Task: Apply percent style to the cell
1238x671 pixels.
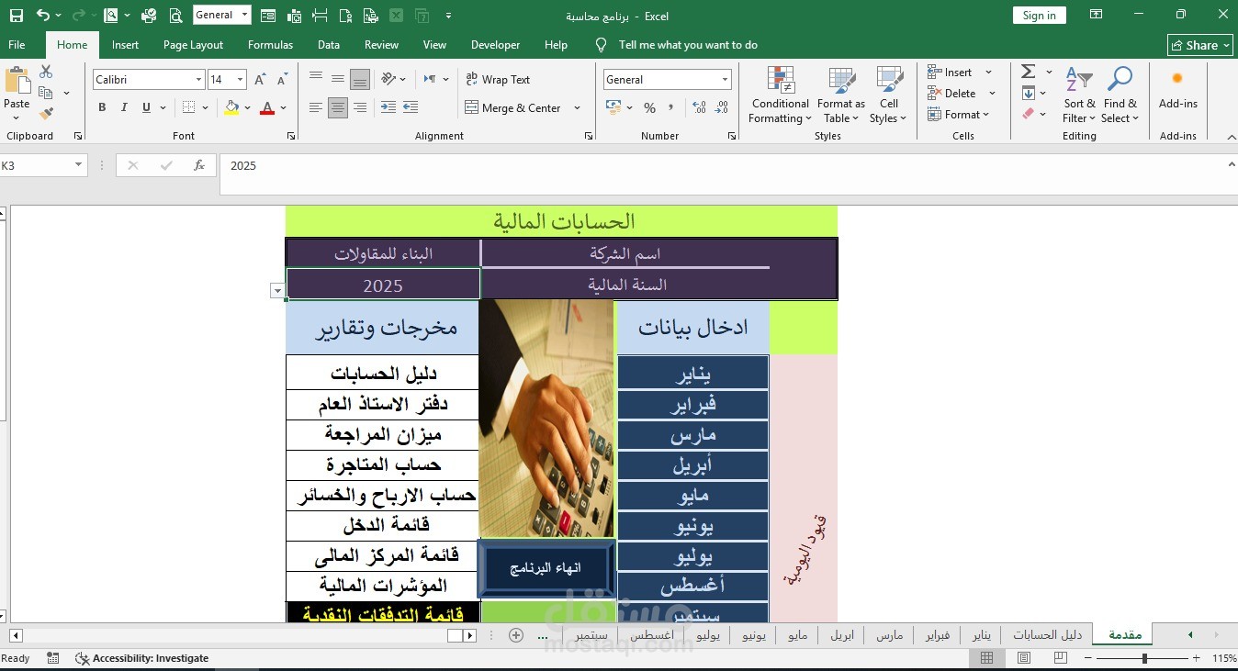Action: pyautogui.click(x=649, y=107)
